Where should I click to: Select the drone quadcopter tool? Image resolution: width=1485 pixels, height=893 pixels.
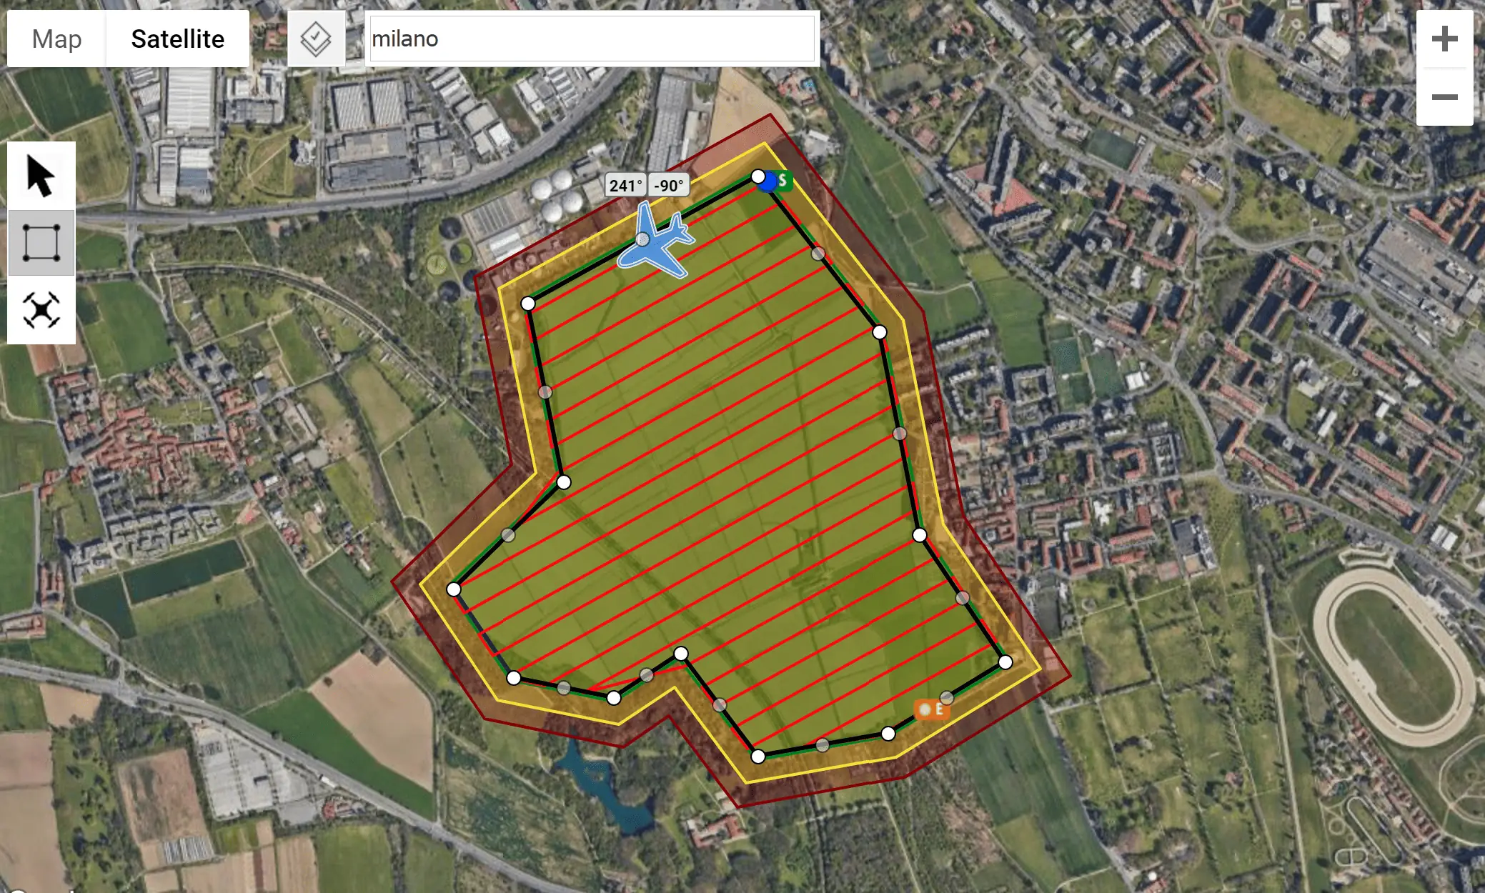[41, 310]
